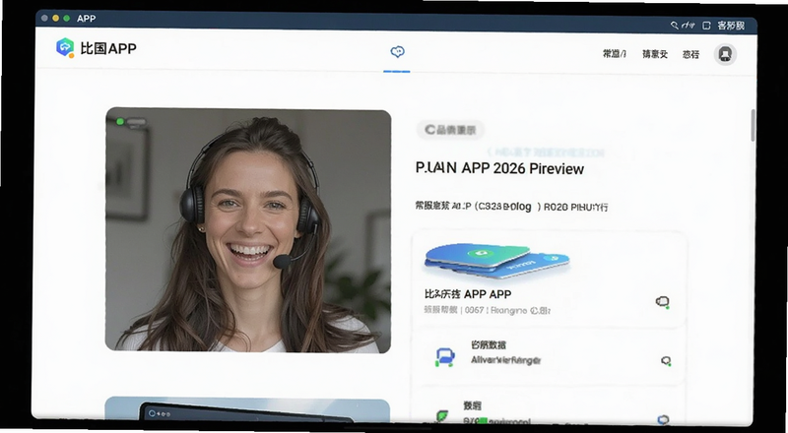Click chat icon right of AlivarvieRanger row
This screenshot has width=788, height=433.
[666, 360]
